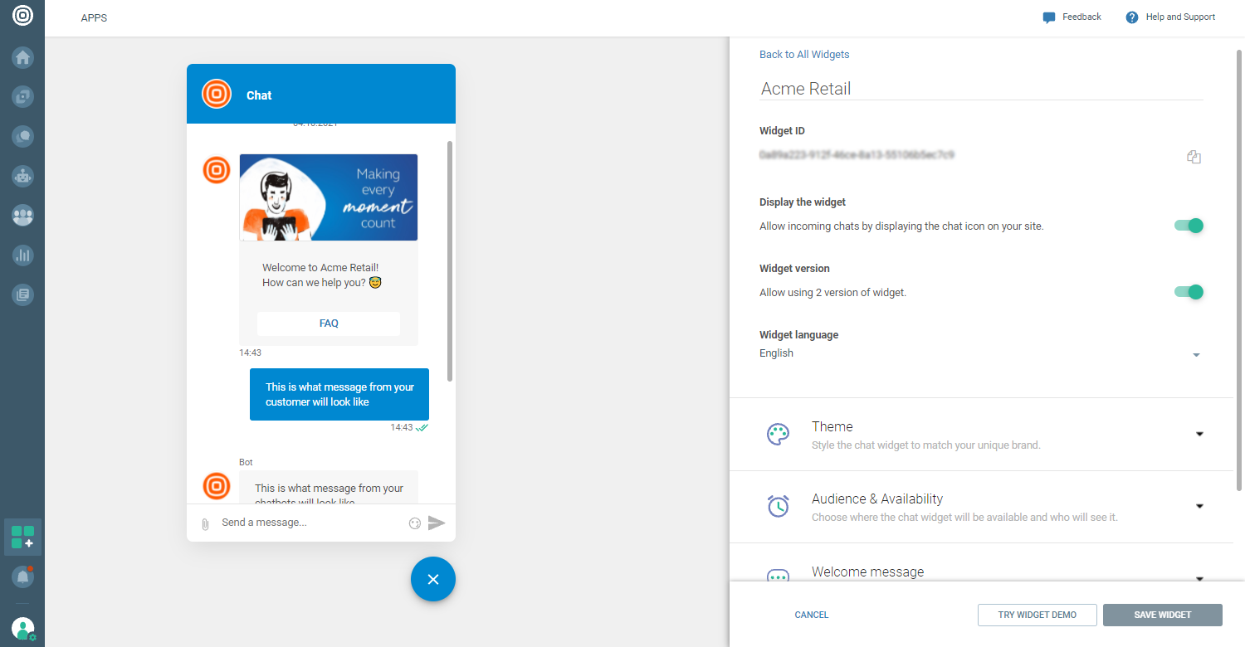Image resolution: width=1245 pixels, height=647 pixels.
Task: Open the notifications bell
Action: point(22,576)
